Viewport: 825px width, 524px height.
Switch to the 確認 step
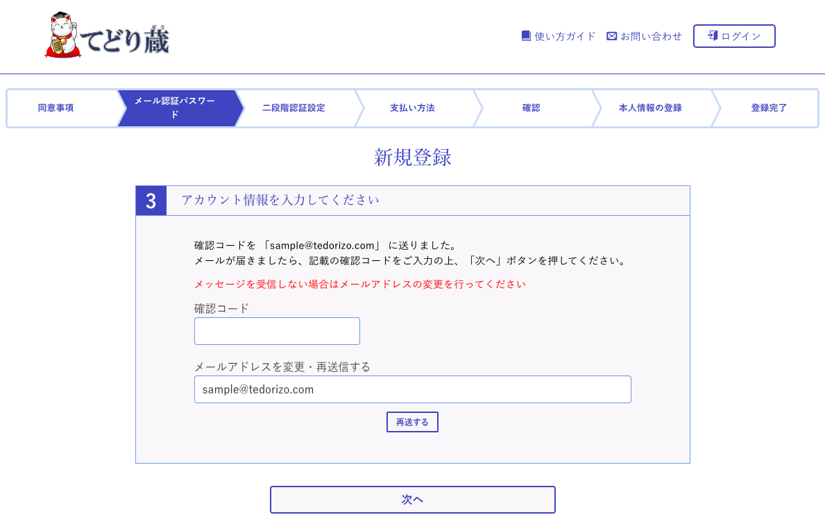pos(531,108)
